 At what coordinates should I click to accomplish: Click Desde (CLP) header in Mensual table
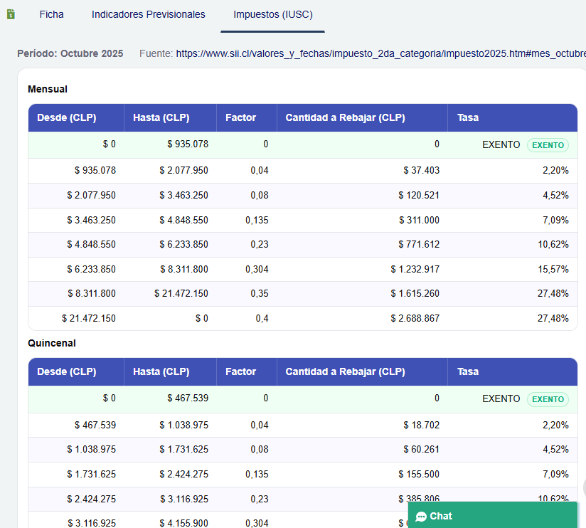pos(67,117)
